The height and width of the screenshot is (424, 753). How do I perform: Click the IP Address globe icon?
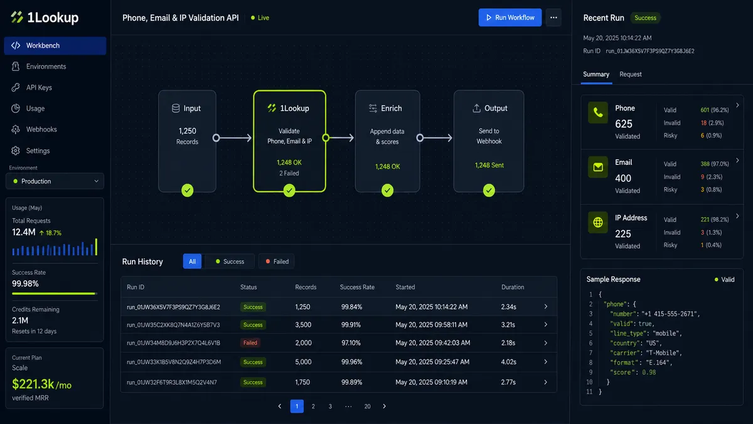598,223
